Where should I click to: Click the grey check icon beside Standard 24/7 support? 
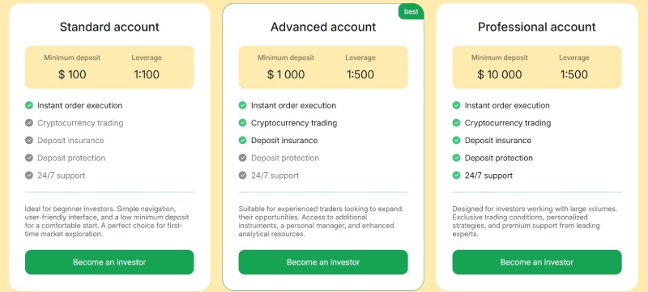[x=29, y=176]
